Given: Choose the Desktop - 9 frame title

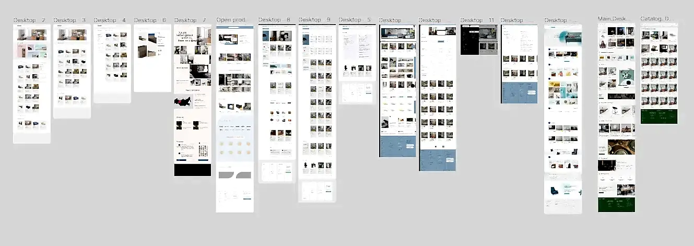Looking at the screenshot, I should (314, 20).
